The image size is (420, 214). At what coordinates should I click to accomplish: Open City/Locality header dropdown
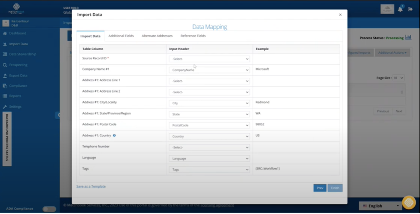coord(210,103)
